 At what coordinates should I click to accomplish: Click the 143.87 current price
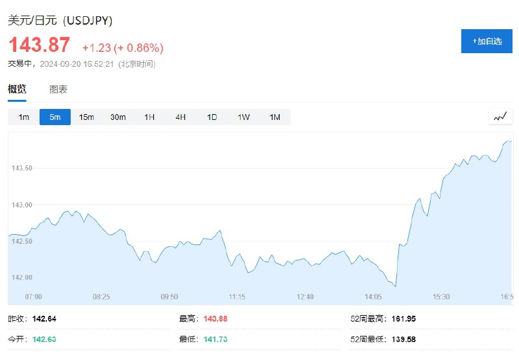(x=40, y=45)
